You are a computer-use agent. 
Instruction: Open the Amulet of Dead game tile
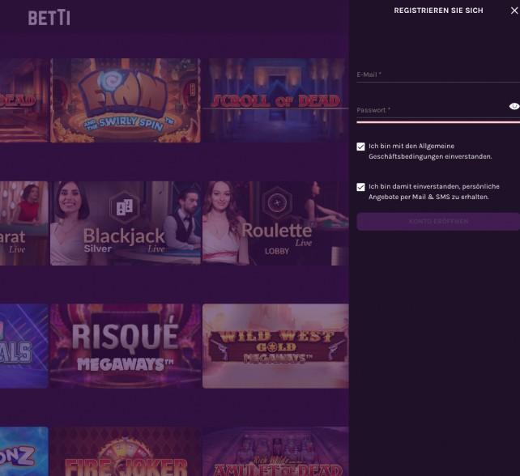point(275,452)
